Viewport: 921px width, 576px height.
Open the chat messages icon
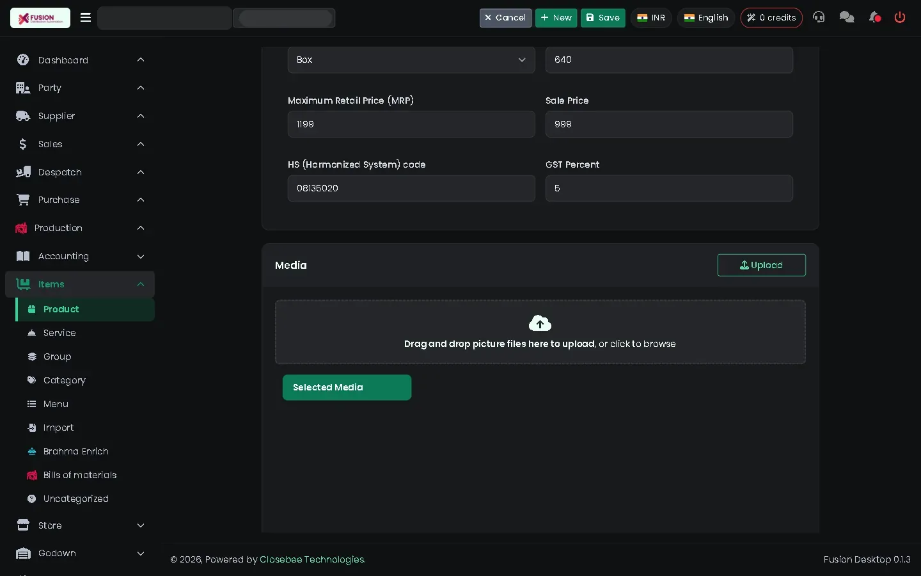pos(847,17)
